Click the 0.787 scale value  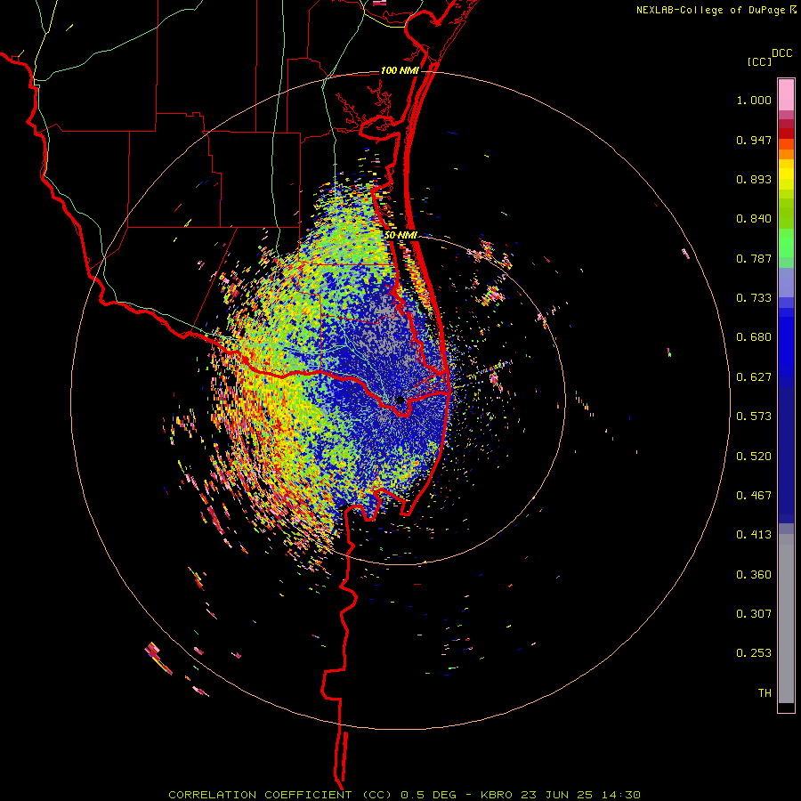coord(754,258)
